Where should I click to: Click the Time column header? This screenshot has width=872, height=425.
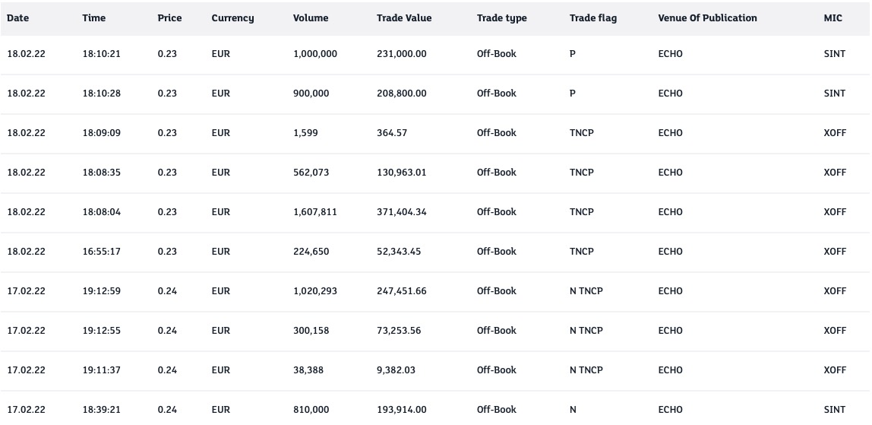[94, 18]
